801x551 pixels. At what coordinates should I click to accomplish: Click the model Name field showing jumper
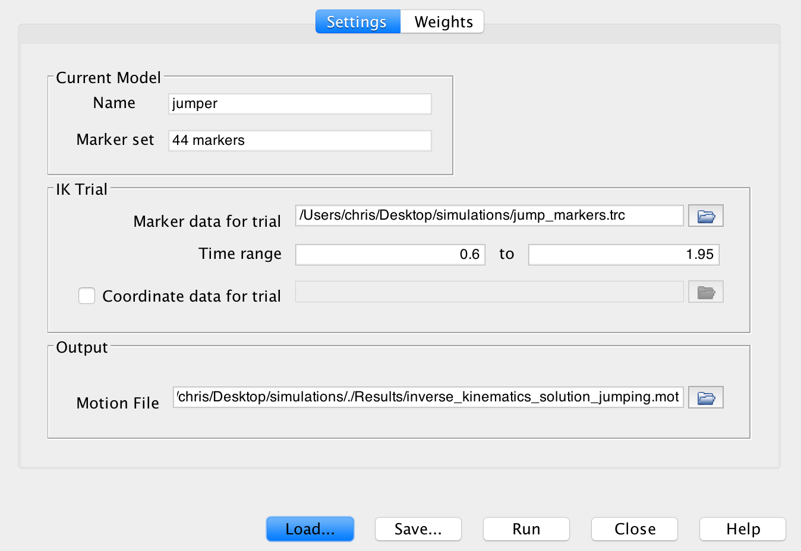coord(299,103)
